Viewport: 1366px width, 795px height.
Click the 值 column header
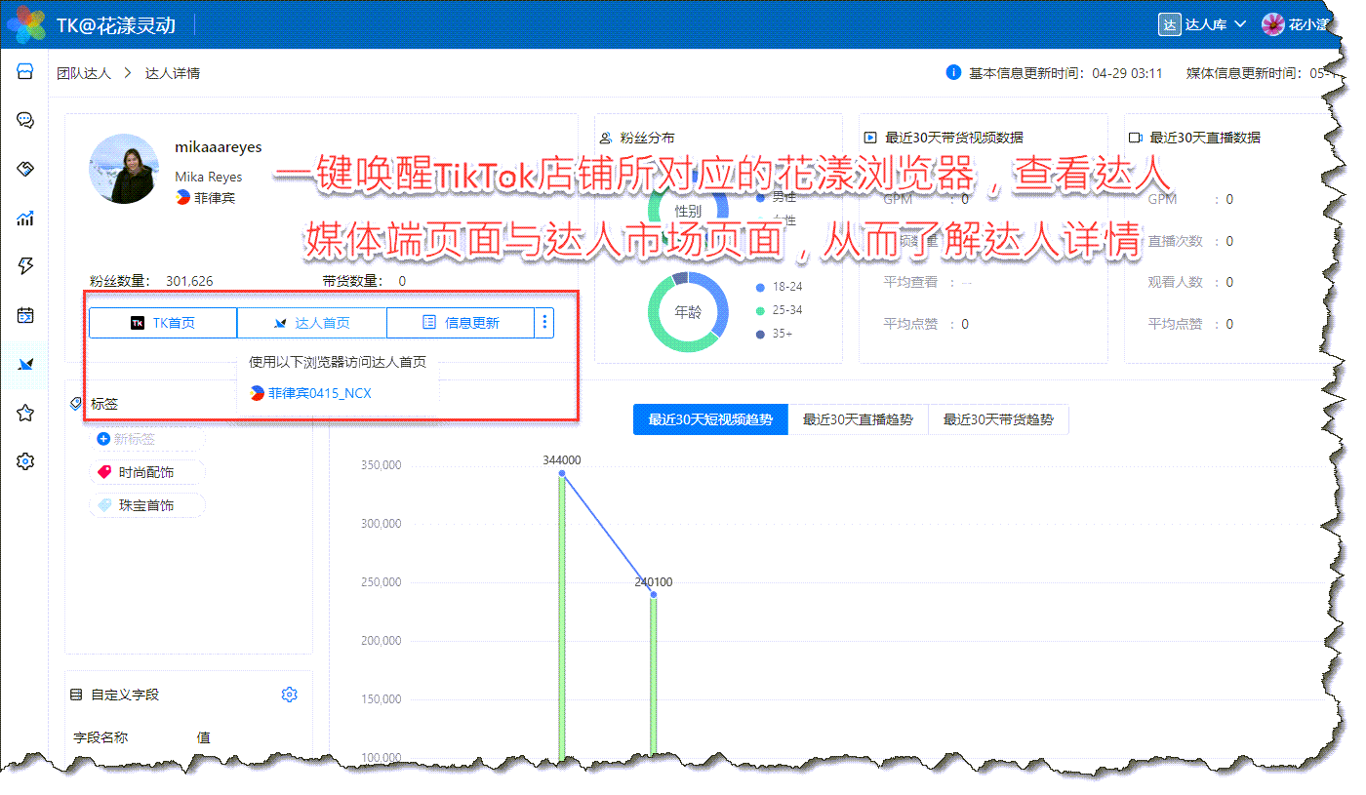tap(204, 737)
